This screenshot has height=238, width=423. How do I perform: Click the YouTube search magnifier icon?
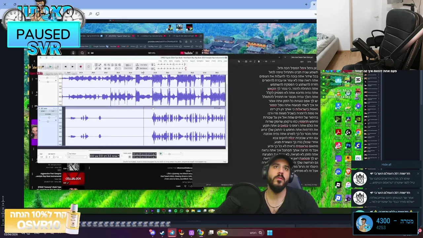pyautogui.click(x=82, y=53)
